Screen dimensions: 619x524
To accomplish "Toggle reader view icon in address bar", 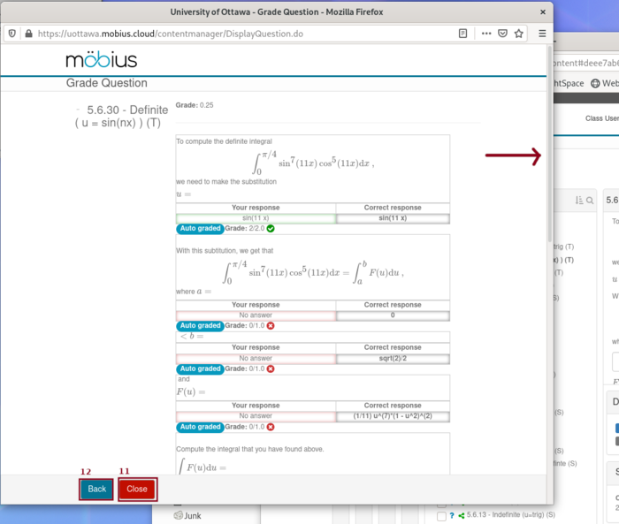I will pos(462,34).
